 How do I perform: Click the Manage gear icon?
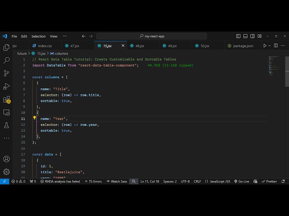(x=6, y=171)
